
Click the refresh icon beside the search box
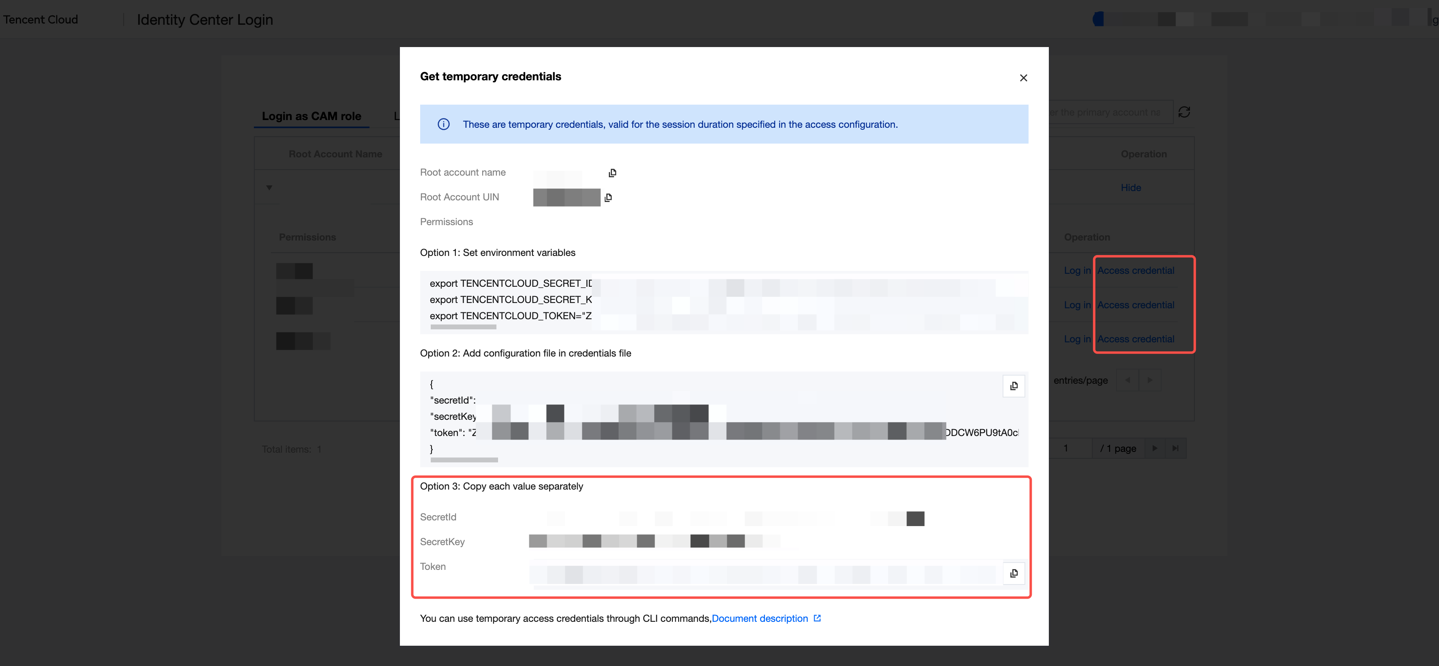tap(1184, 112)
